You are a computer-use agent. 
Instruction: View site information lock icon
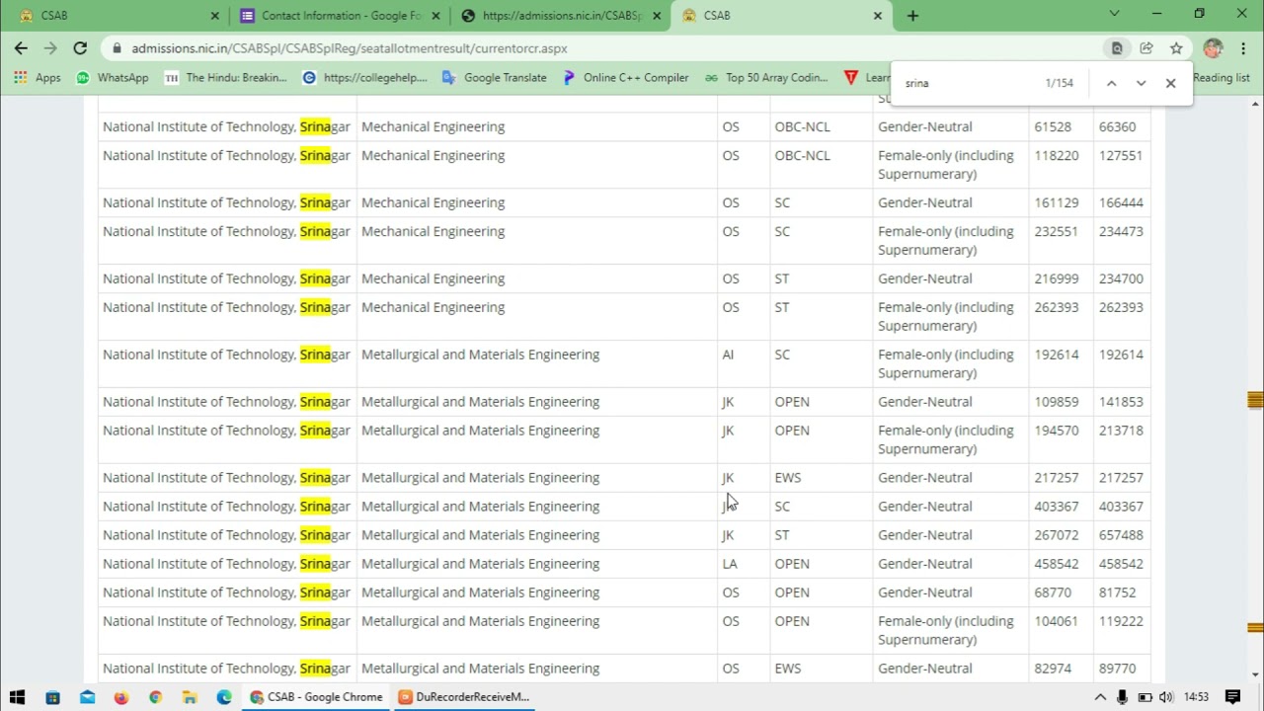118,47
